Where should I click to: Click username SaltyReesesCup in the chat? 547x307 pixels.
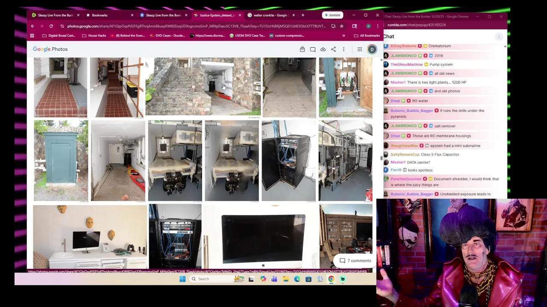(x=405, y=155)
